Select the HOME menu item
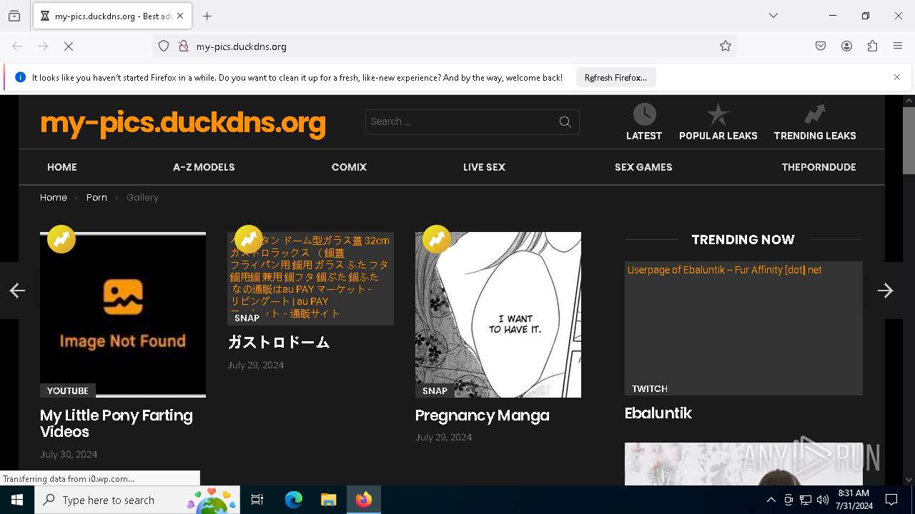This screenshot has width=915, height=514. click(62, 167)
